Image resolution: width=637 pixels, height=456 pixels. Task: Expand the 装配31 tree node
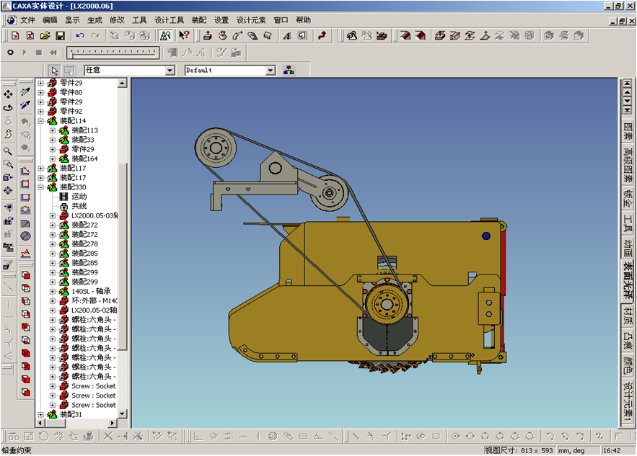(x=41, y=414)
